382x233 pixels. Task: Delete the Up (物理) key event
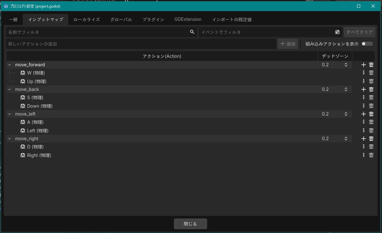pos(371,81)
